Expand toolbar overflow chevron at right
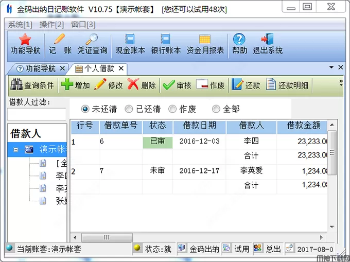The width and height of the screenshot is (350, 262). (341, 83)
